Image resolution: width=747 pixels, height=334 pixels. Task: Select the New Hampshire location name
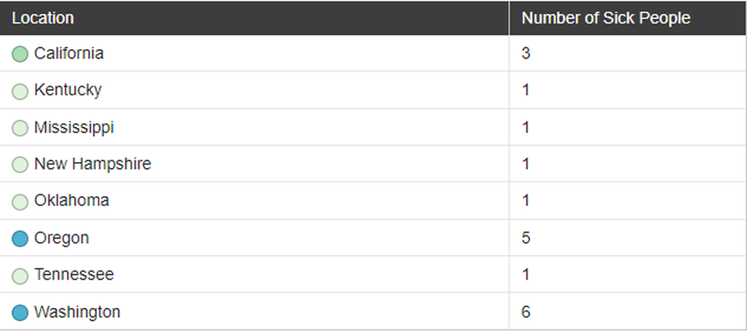pos(92,163)
